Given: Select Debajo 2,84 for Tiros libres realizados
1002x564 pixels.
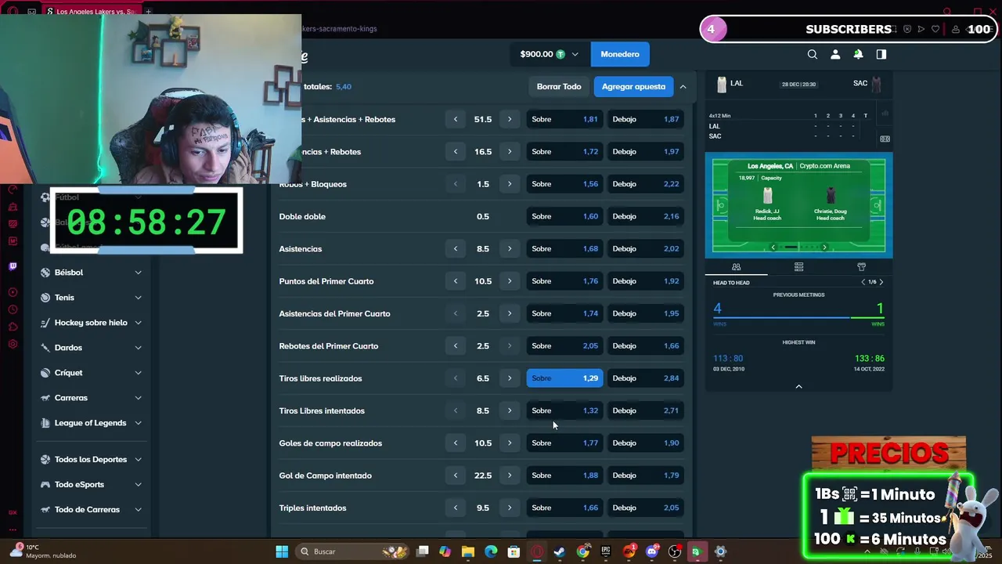Looking at the screenshot, I should [x=646, y=378].
